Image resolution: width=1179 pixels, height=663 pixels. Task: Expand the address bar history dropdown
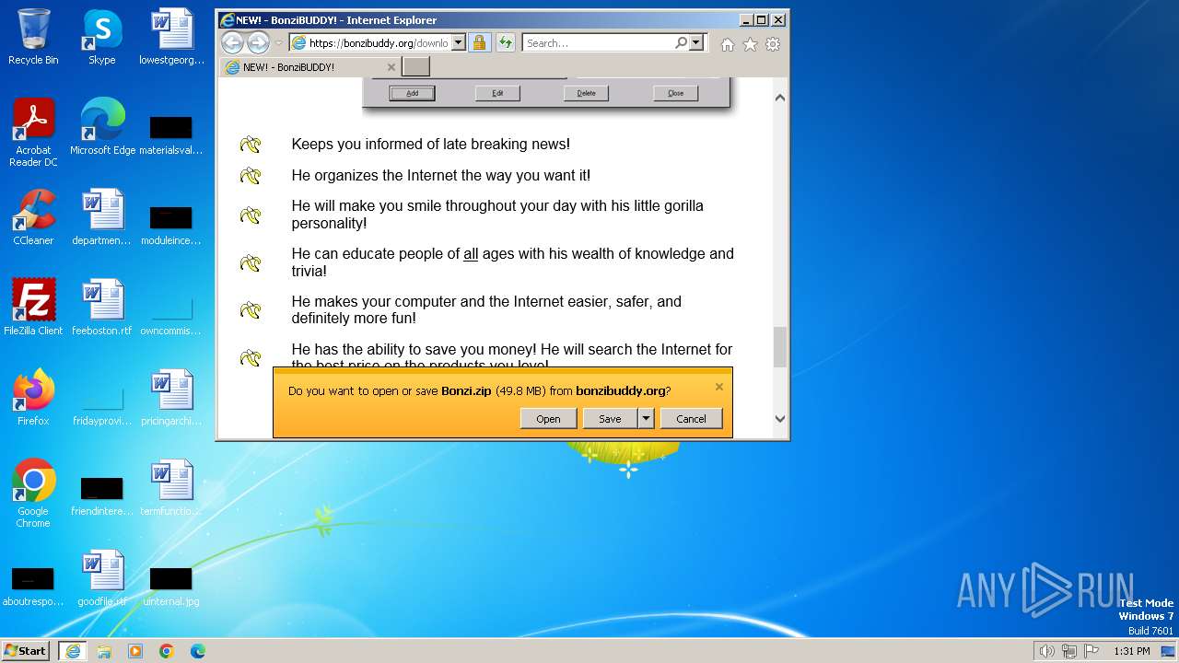458,42
